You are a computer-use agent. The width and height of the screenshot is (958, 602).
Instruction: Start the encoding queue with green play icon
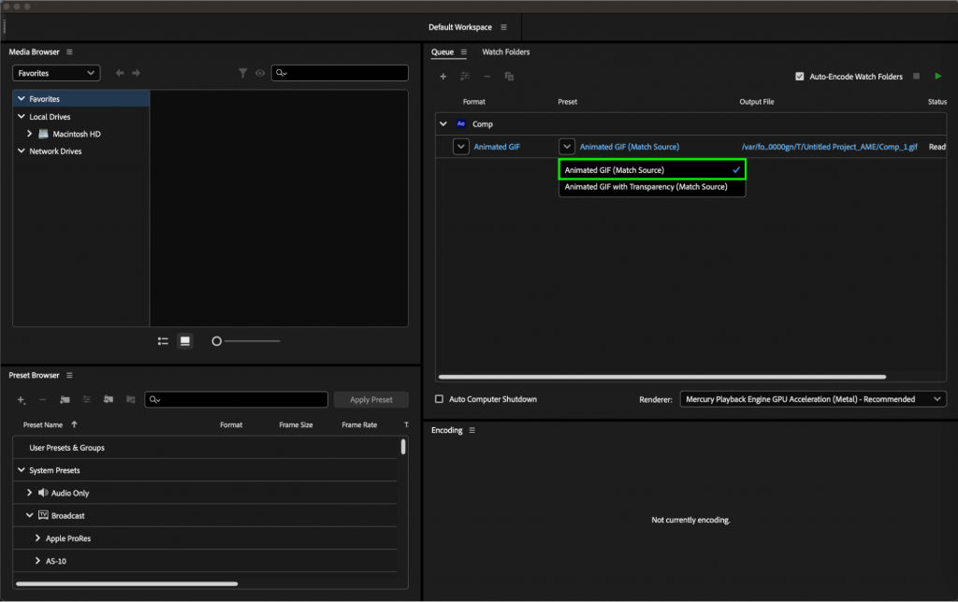pos(938,76)
